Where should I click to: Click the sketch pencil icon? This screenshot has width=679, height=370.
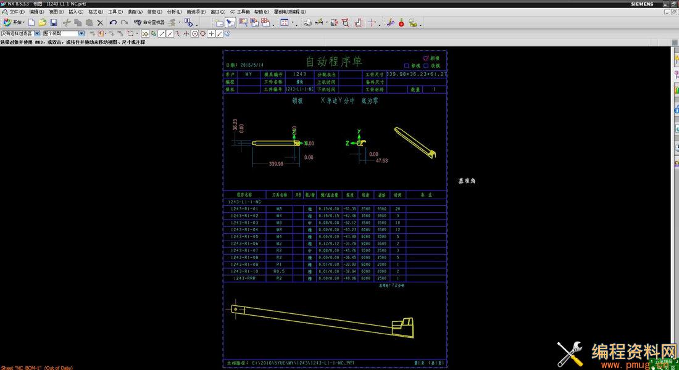pyautogui.click(x=390, y=22)
